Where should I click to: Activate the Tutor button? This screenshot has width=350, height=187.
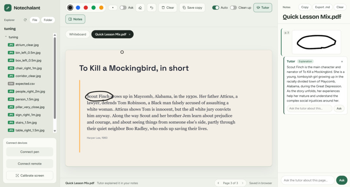pyautogui.click(x=263, y=7)
